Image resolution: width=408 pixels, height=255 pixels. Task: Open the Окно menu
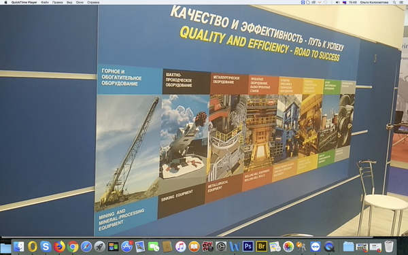[x=80, y=2]
